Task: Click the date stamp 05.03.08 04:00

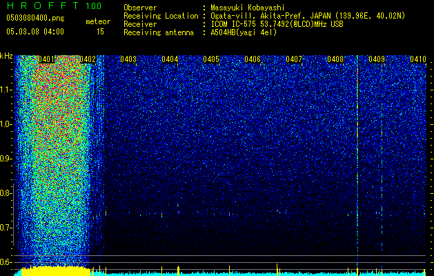Action: pos(35,32)
